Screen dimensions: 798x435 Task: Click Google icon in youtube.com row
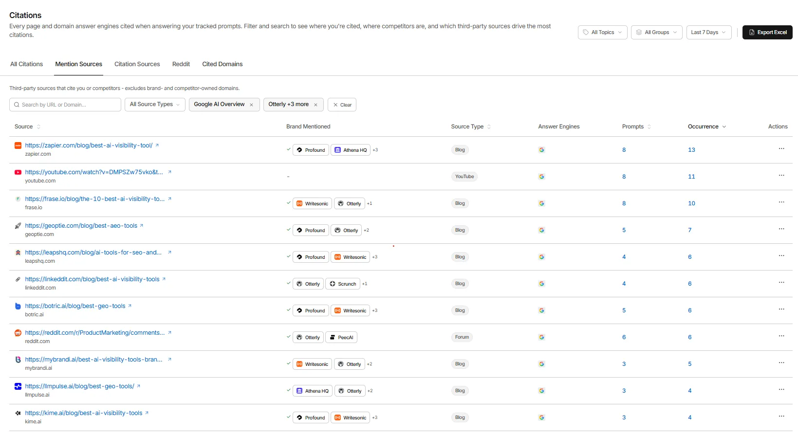click(541, 177)
